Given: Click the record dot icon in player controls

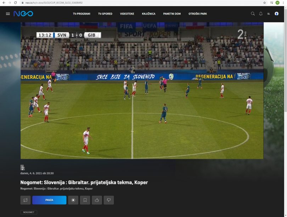Looking at the screenshot, I should [x=73, y=200].
